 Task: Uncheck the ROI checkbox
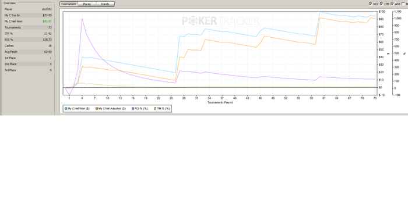pos(371,4)
